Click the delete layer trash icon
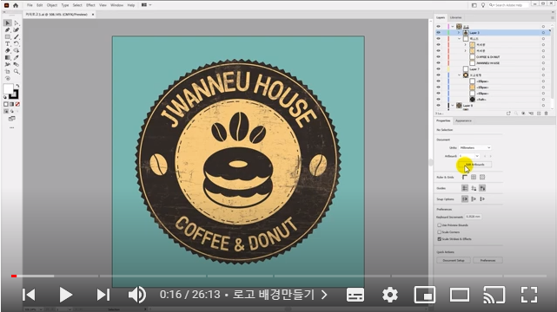Viewport: 557px width, 312px height. pyautogui.click(x=547, y=114)
